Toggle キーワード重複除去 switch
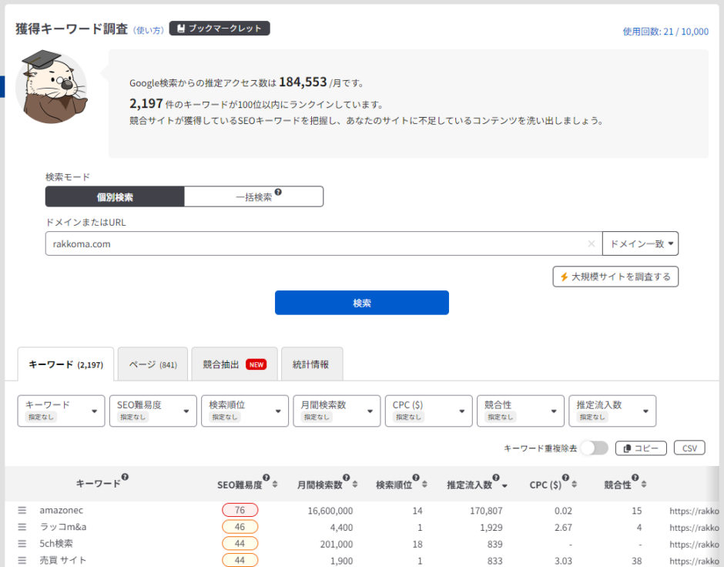Viewport: 724px width, 567px height. pyautogui.click(x=594, y=448)
